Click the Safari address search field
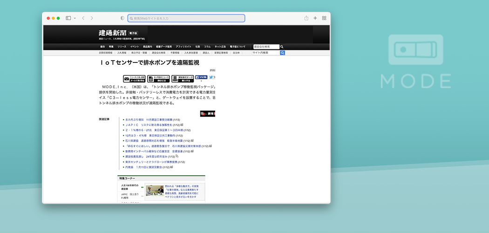This screenshot has height=233, width=489. [x=186, y=18]
